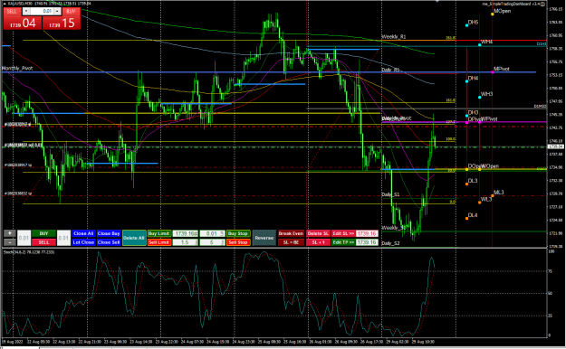Click the 0.01 volume field in the one-click panel
566x349 pixels.
coord(42,11)
